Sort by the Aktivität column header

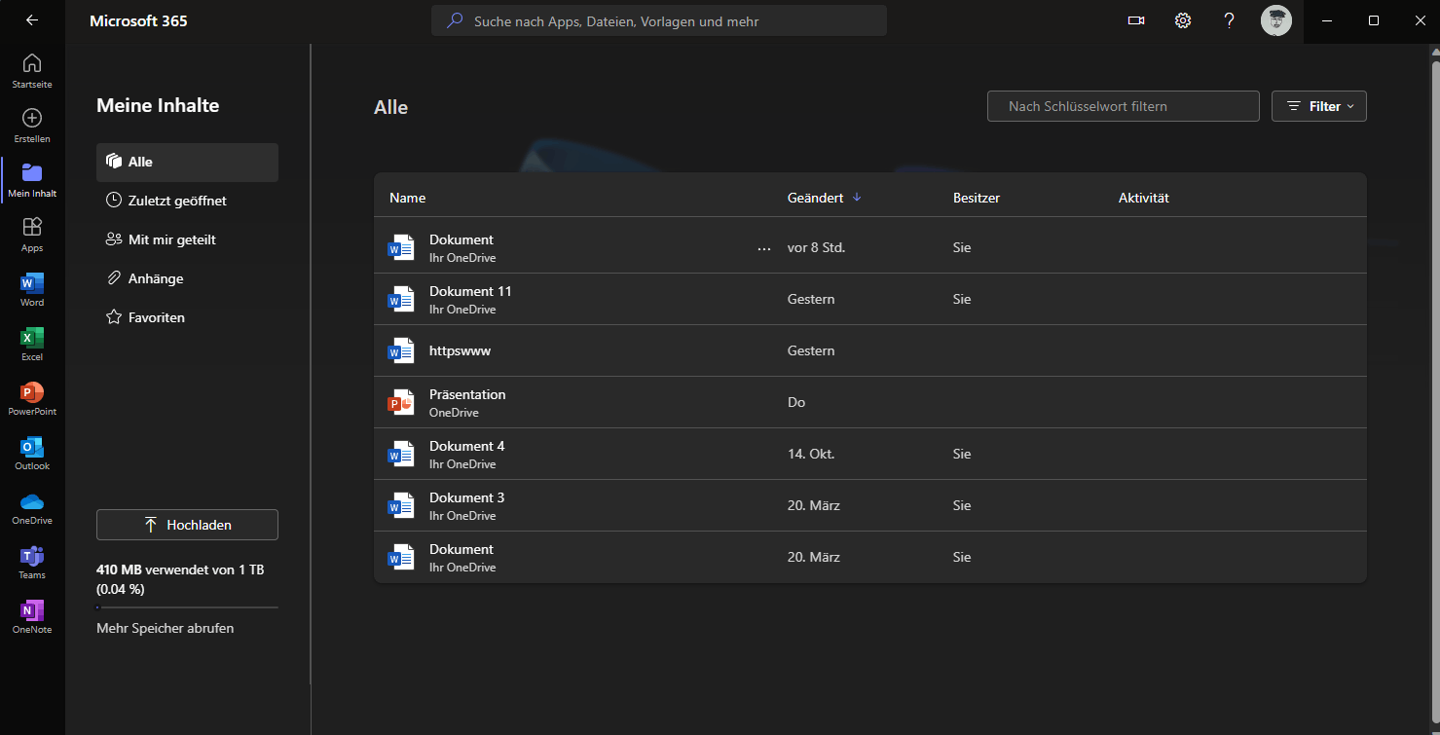[x=1144, y=198]
